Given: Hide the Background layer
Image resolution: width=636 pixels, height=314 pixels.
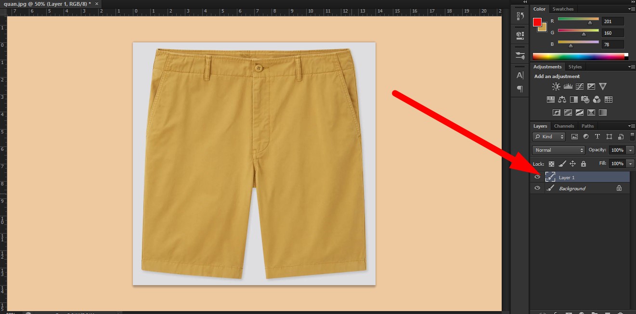Looking at the screenshot, I should 537,188.
